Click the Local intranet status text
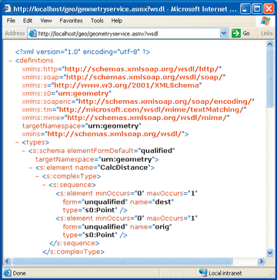This screenshot has width=277, height=280. coord(225,273)
